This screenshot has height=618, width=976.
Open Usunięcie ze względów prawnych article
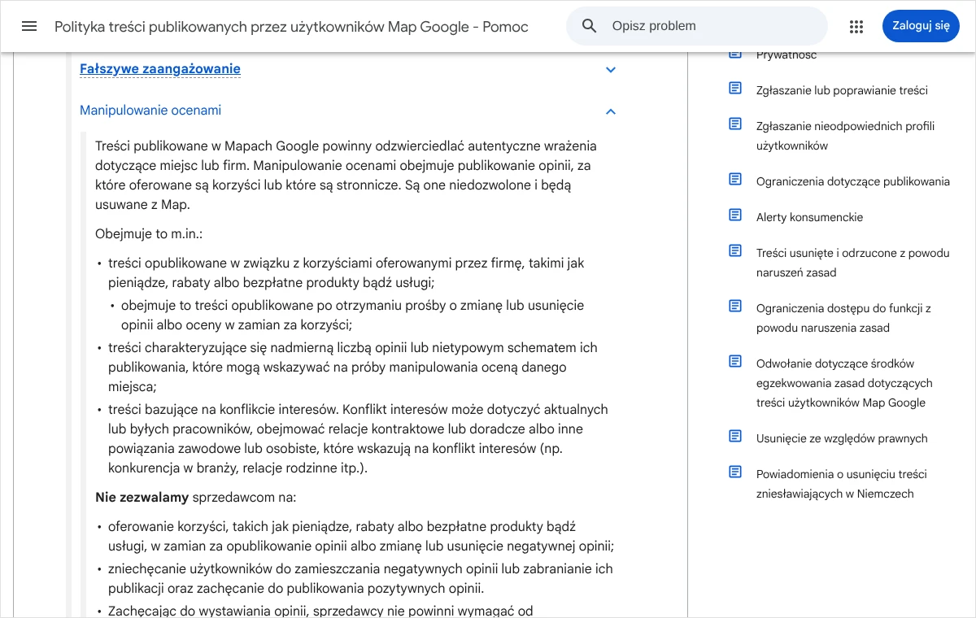pos(842,438)
